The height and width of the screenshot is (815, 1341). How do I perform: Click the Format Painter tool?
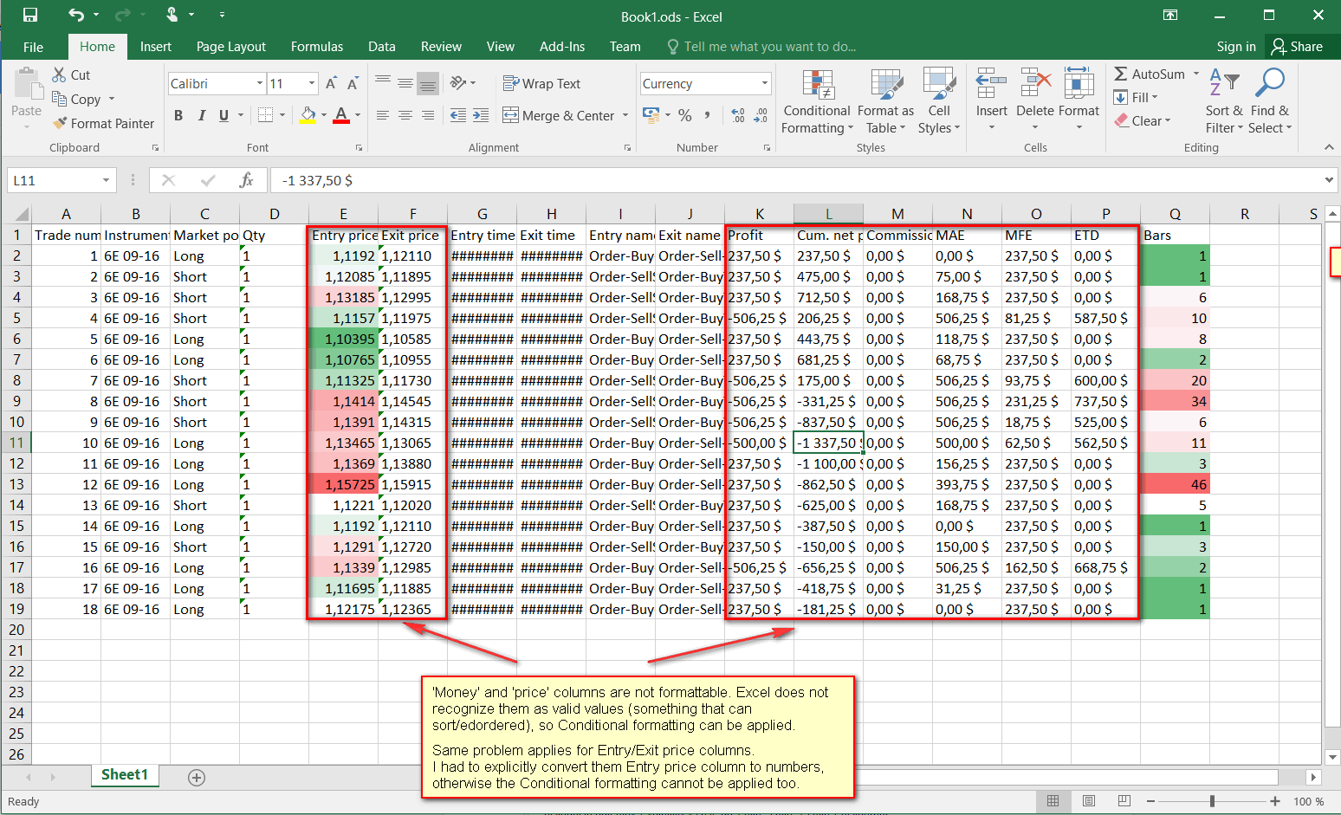point(103,124)
